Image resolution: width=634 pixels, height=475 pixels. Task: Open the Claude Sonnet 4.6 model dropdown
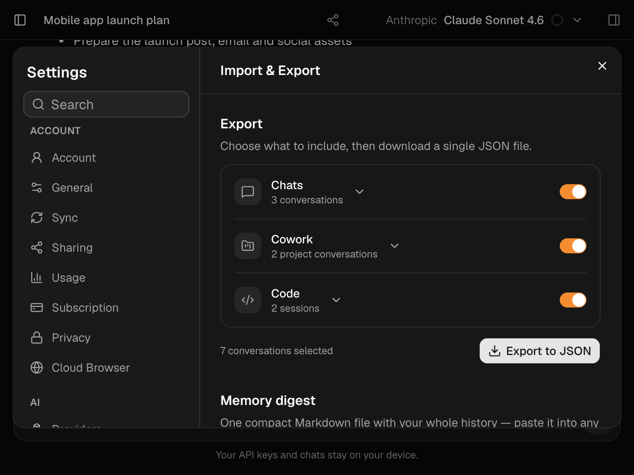[577, 20]
